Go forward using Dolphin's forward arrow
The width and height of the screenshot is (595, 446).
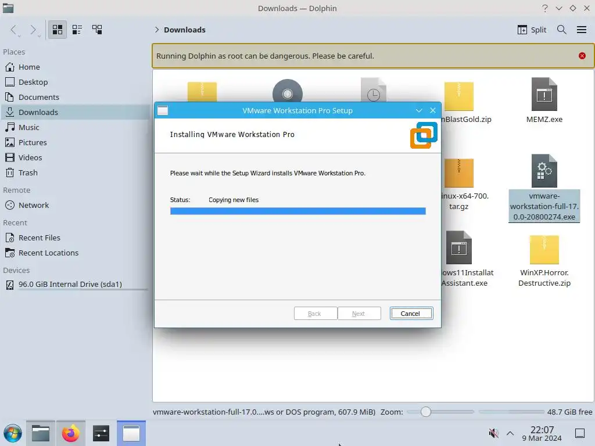tap(33, 30)
